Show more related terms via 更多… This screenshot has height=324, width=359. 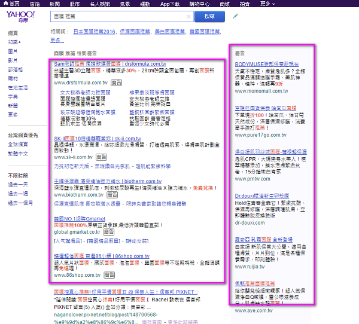(57, 40)
